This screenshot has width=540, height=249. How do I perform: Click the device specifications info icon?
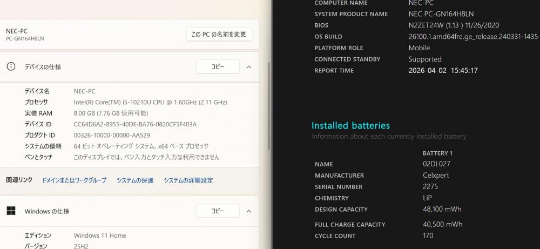11,67
